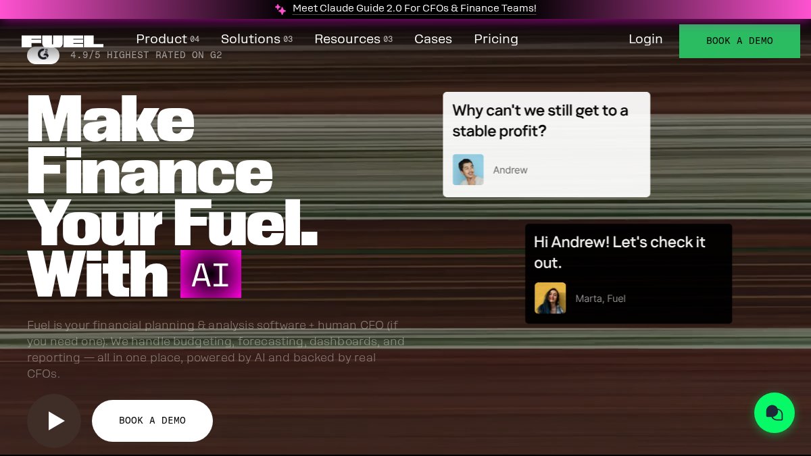Click the AI highlighted badge in headline
The image size is (811, 456).
pyautogui.click(x=211, y=274)
